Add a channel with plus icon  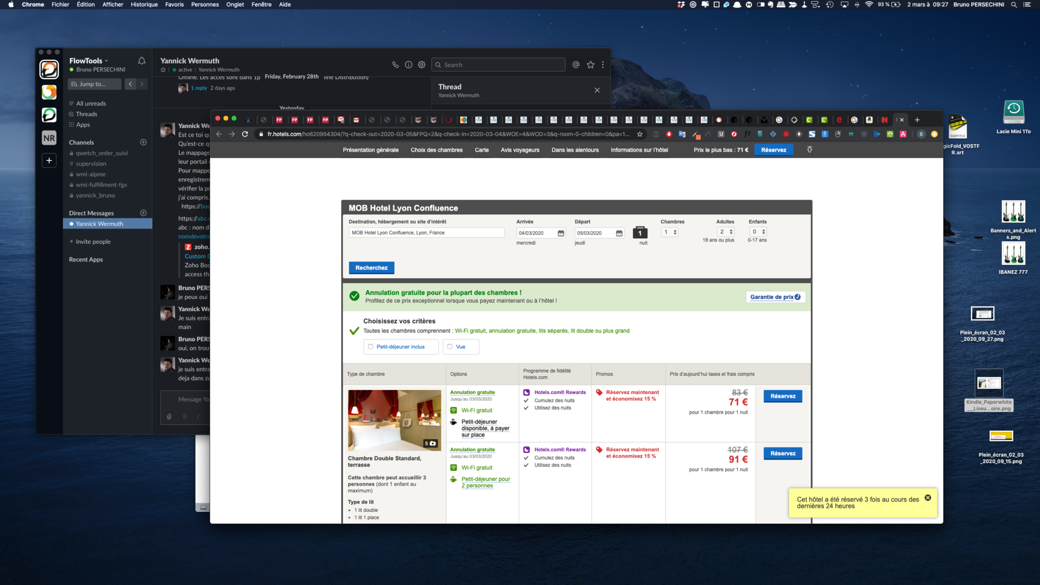click(x=143, y=142)
